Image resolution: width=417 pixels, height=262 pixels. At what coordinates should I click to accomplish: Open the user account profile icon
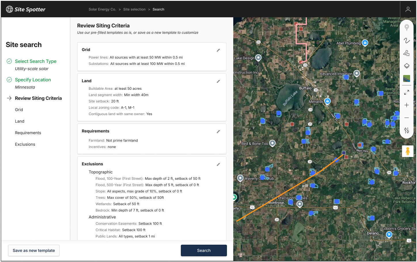(408, 9)
